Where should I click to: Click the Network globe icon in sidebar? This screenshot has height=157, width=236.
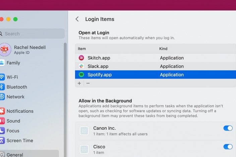tap(2, 97)
